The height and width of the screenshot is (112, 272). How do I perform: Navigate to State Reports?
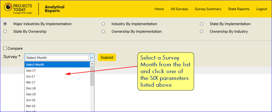pyautogui.click(x=239, y=9)
